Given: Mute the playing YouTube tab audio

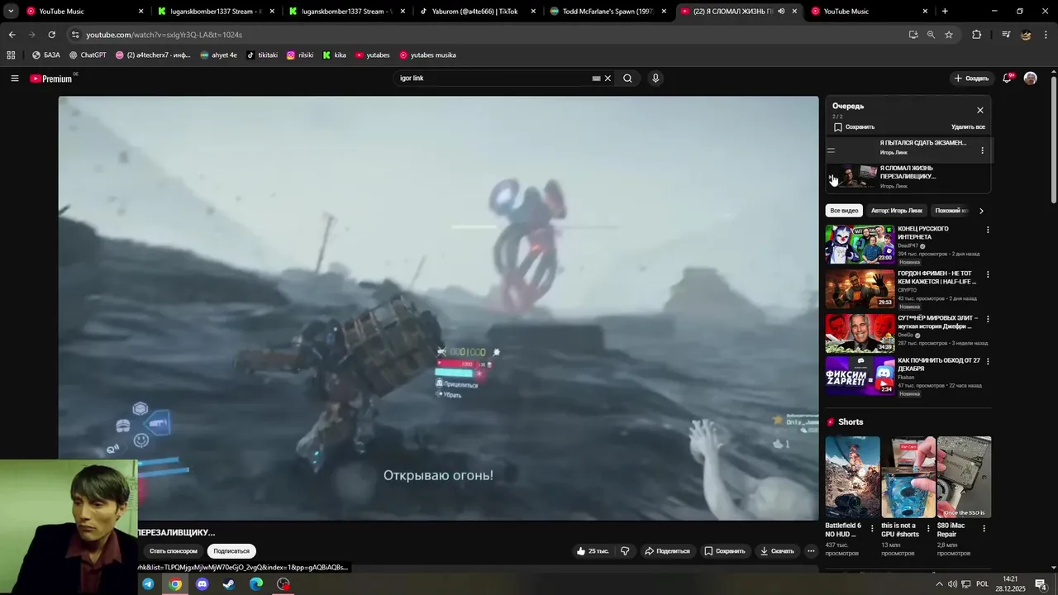Looking at the screenshot, I should point(781,12).
